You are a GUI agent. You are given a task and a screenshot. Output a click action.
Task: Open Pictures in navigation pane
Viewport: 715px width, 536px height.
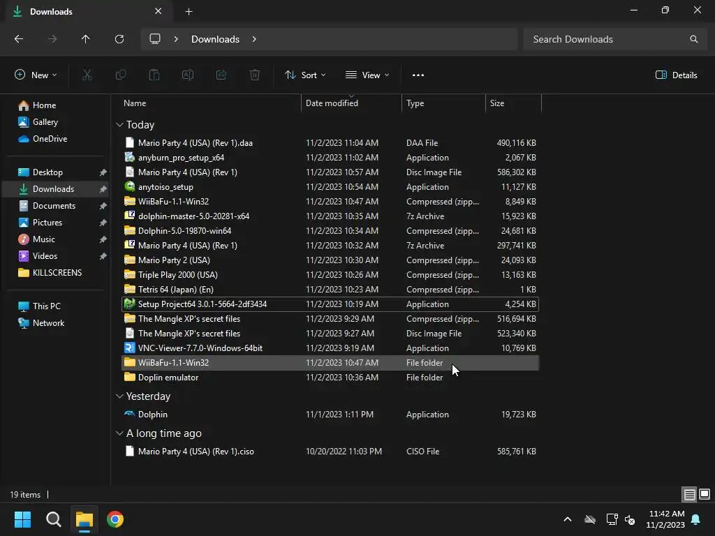pyautogui.click(x=47, y=223)
